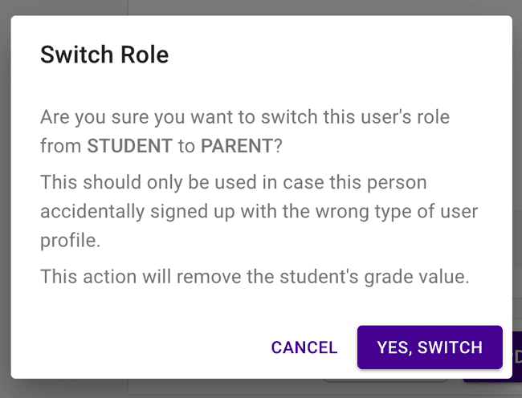Click the dimmed backdrop right of the dialog
The image size is (522, 398).
click(517, 201)
